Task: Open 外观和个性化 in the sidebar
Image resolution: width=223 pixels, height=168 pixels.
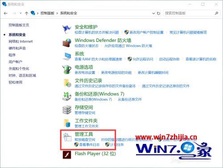Action: 19,69
